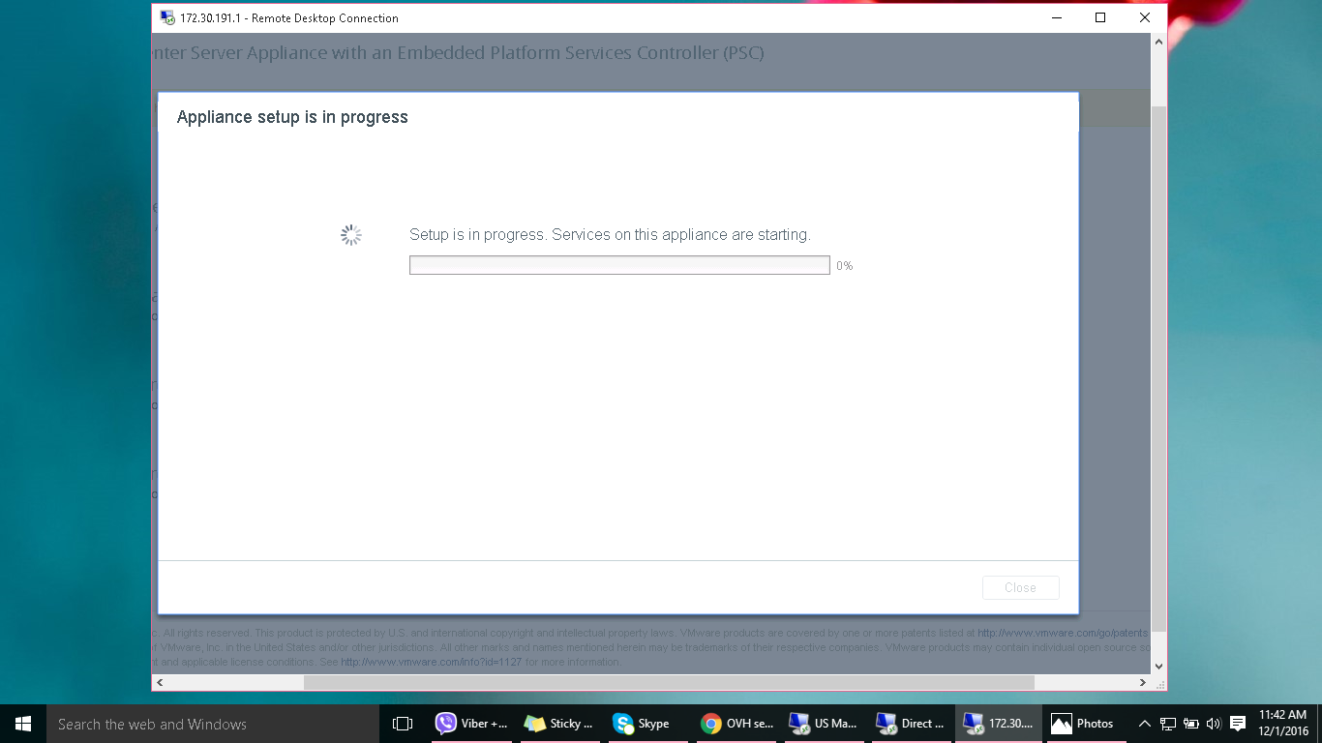The width and height of the screenshot is (1322, 743).
Task: Click the battery tray icon
Action: point(1191,724)
